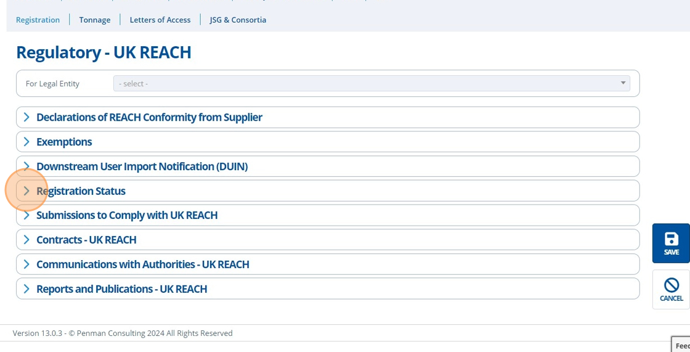Expand Reports and Publications chevron
690x352 pixels.
coord(26,289)
